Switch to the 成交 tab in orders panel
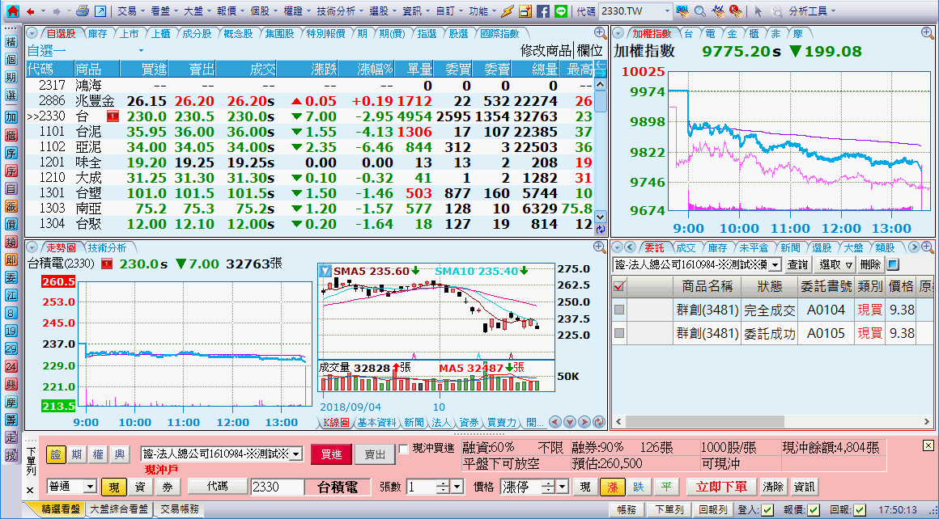The width and height of the screenshot is (939, 519). click(x=685, y=247)
